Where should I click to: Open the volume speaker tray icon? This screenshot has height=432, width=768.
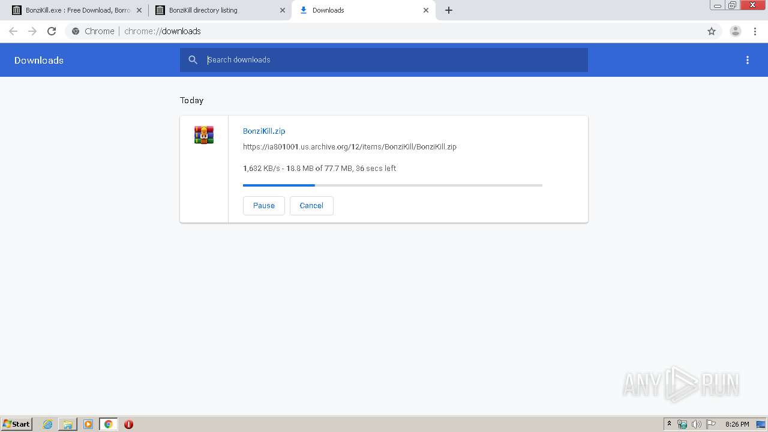(x=697, y=424)
